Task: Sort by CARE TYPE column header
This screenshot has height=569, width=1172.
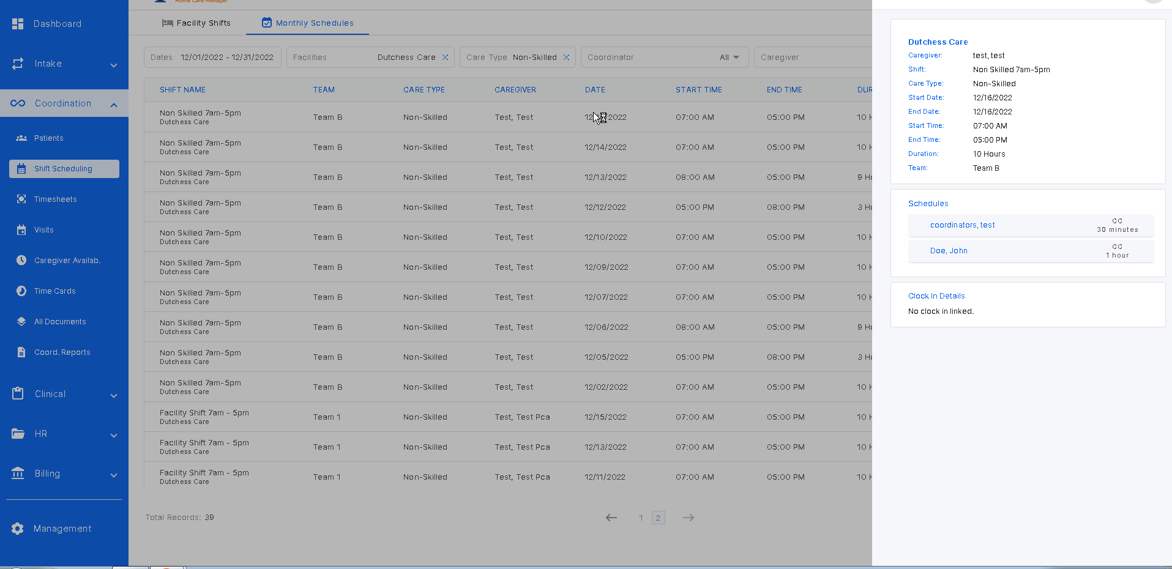Action: coord(424,90)
